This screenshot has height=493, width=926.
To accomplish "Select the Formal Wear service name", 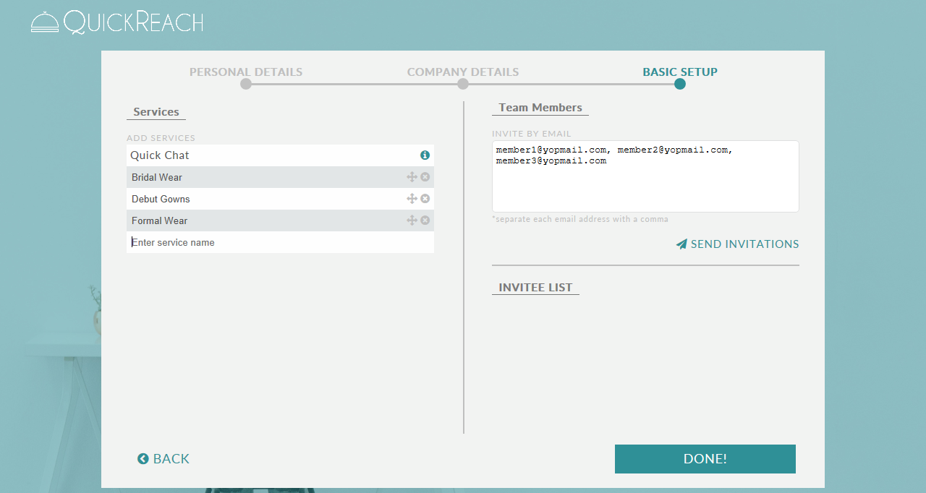I will coord(159,220).
